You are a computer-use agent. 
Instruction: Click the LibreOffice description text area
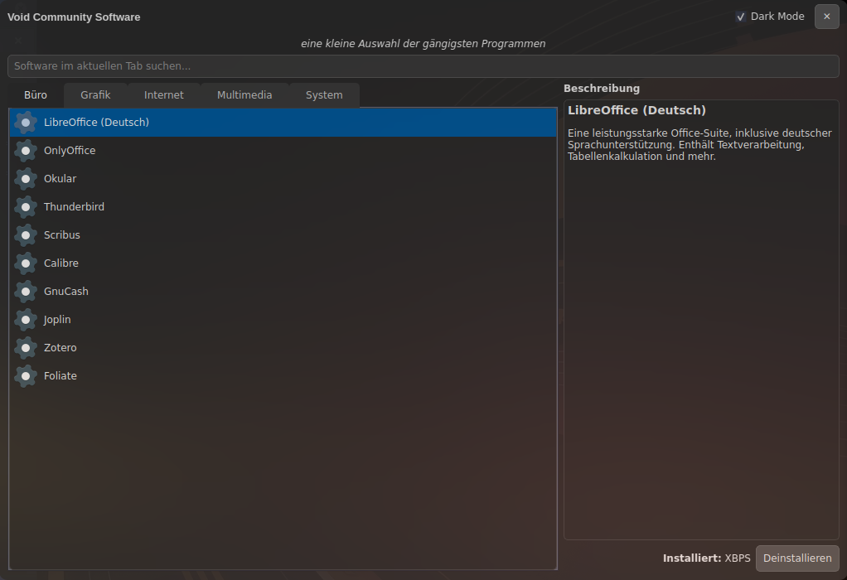tap(699, 331)
